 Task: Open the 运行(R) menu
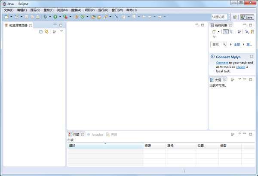(103, 10)
